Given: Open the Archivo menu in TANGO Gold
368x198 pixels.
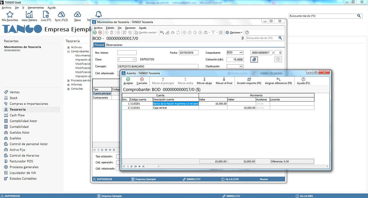Looking at the screenshot, I should pos(6,7).
